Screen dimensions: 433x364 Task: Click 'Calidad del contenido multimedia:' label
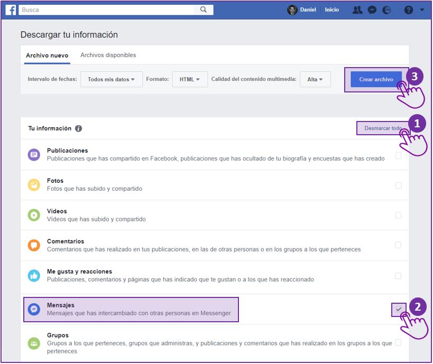click(254, 79)
